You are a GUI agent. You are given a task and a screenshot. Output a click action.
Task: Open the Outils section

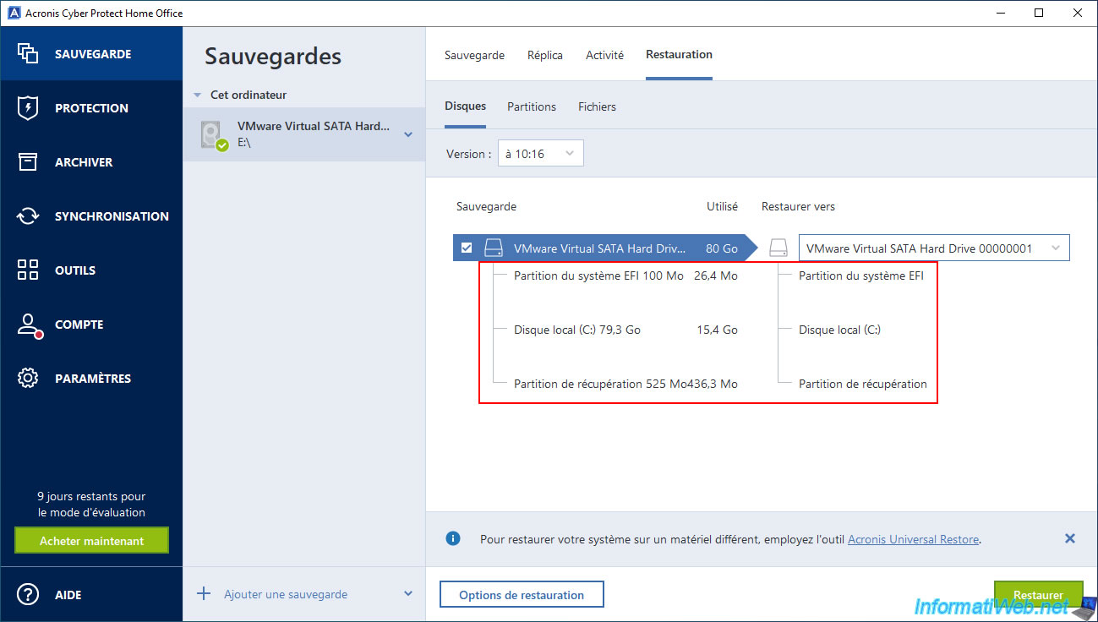pyautogui.click(x=91, y=270)
